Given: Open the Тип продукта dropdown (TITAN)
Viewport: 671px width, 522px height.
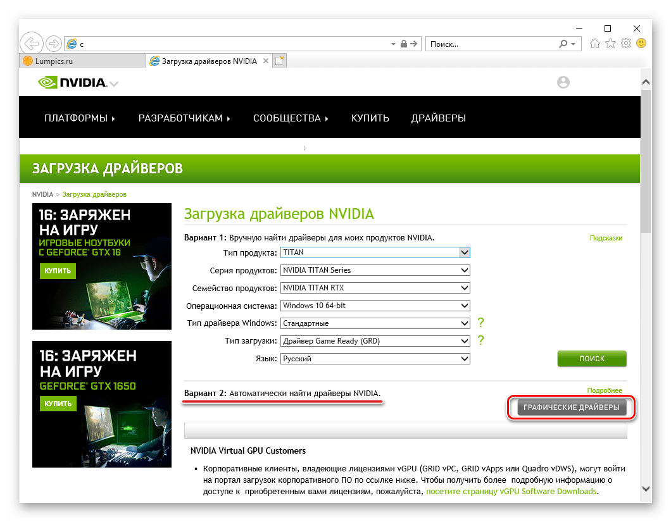Looking at the screenshot, I should tap(375, 252).
